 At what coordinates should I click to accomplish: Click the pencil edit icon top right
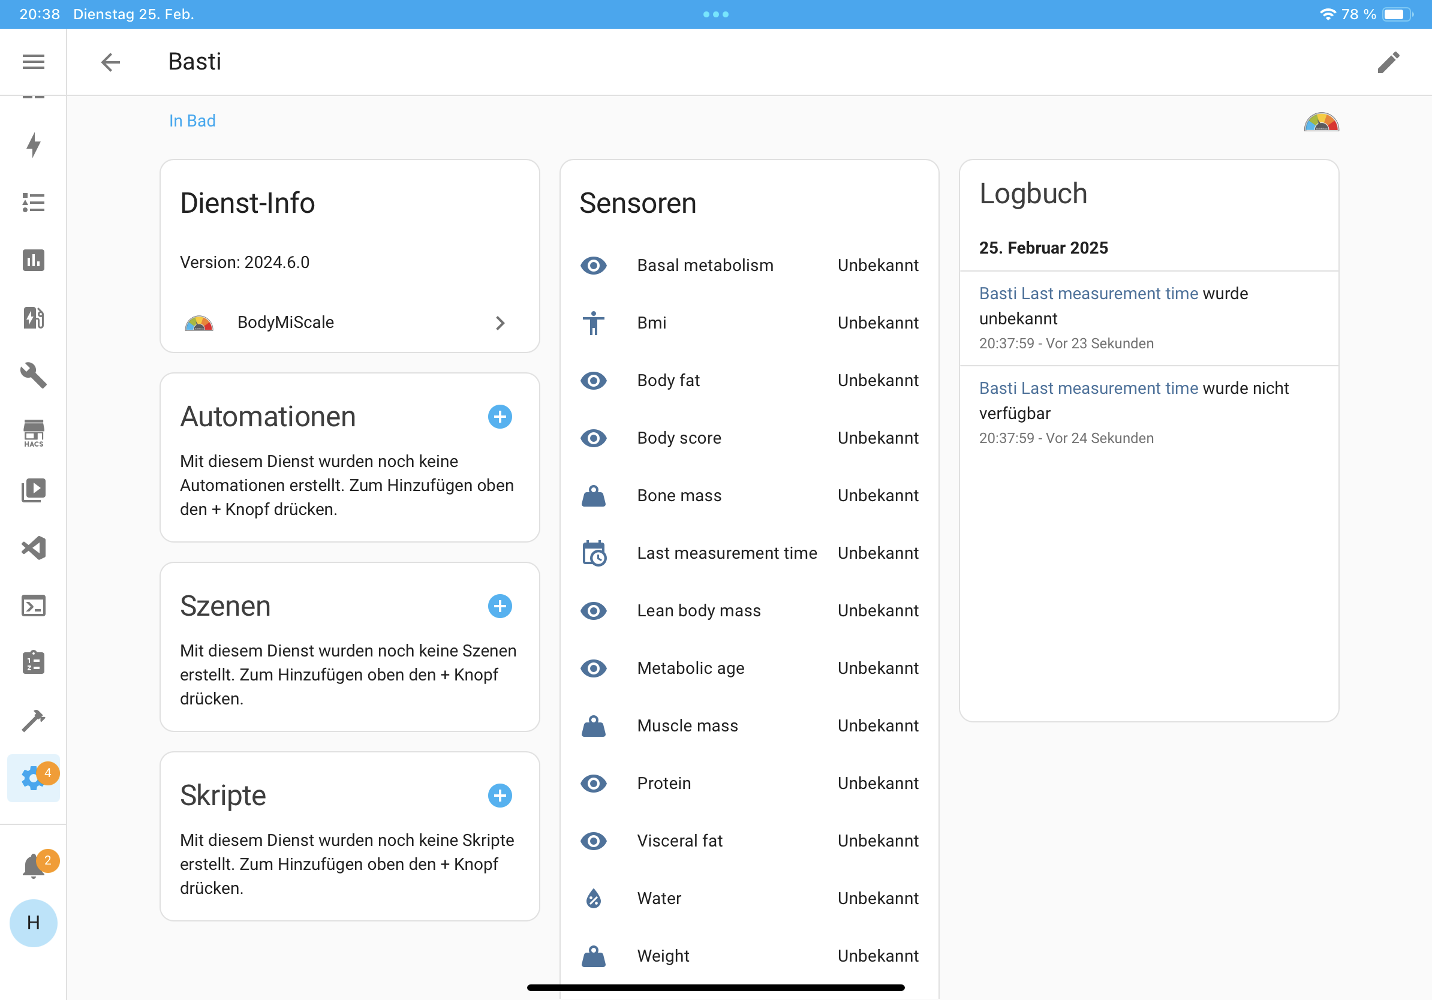tap(1388, 62)
